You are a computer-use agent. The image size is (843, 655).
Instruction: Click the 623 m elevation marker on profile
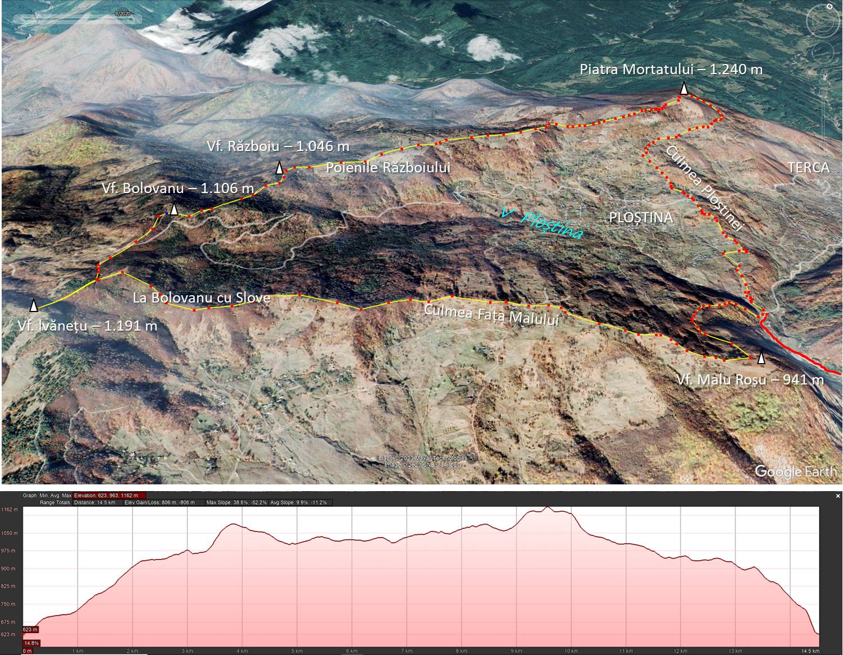[x=30, y=629]
